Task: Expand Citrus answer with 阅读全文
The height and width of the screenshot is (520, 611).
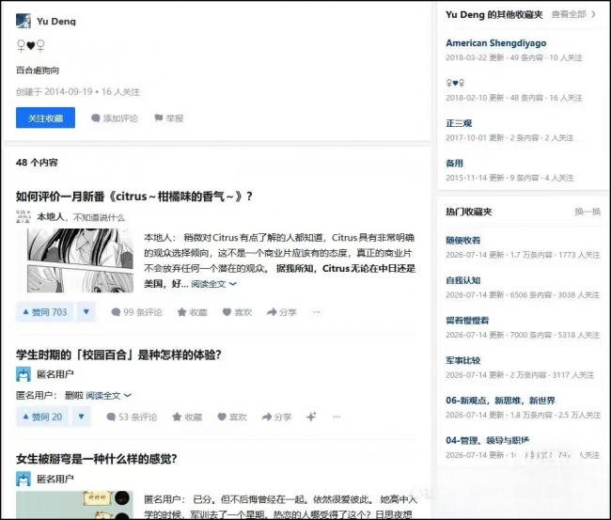Action: (213, 284)
